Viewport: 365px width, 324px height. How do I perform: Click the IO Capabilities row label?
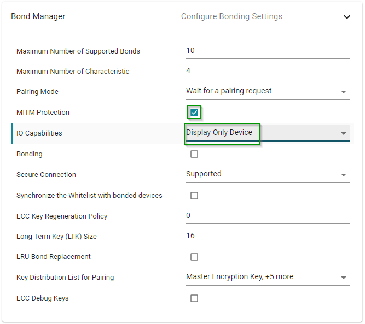(39, 133)
